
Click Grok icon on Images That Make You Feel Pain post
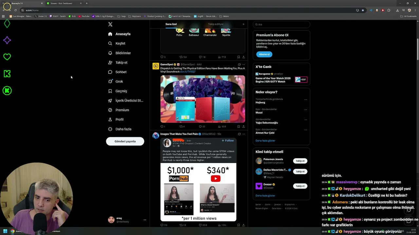(239, 134)
